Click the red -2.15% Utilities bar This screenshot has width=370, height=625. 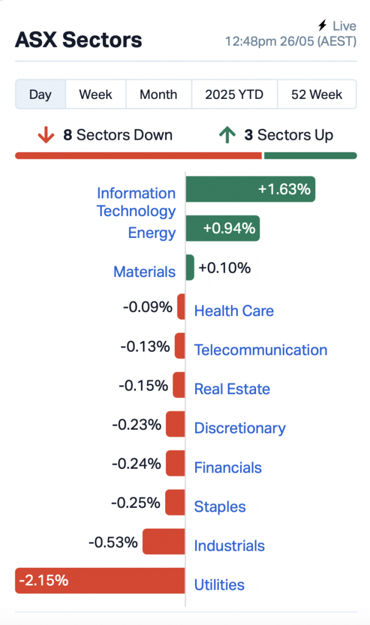click(100, 580)
